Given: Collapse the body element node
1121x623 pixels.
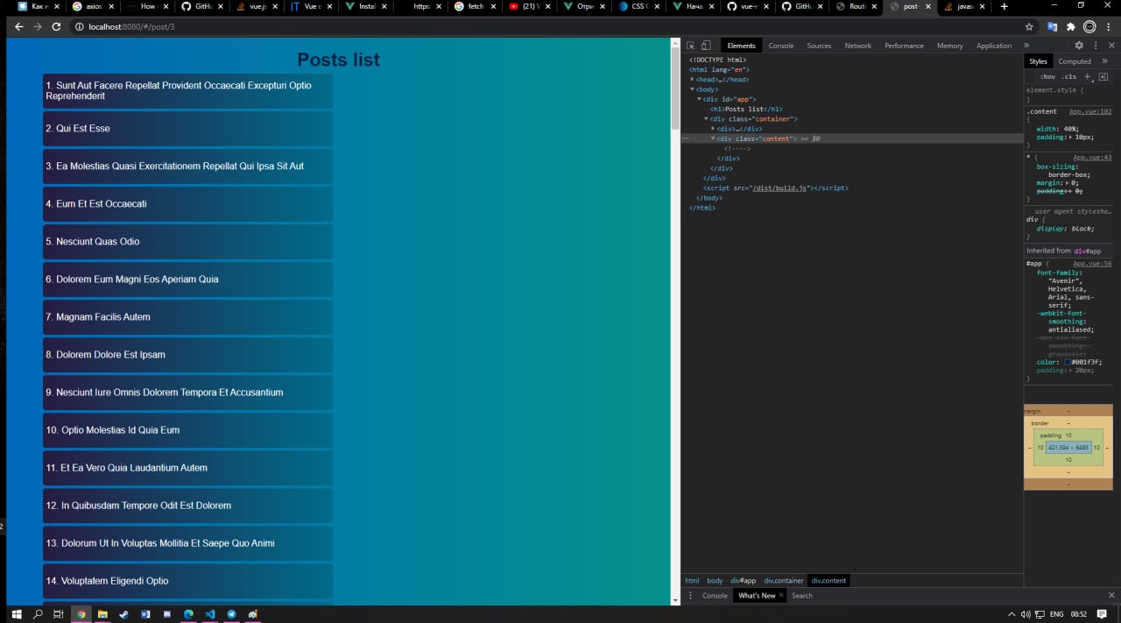Looking at the screenshot, I should (693, 89).
